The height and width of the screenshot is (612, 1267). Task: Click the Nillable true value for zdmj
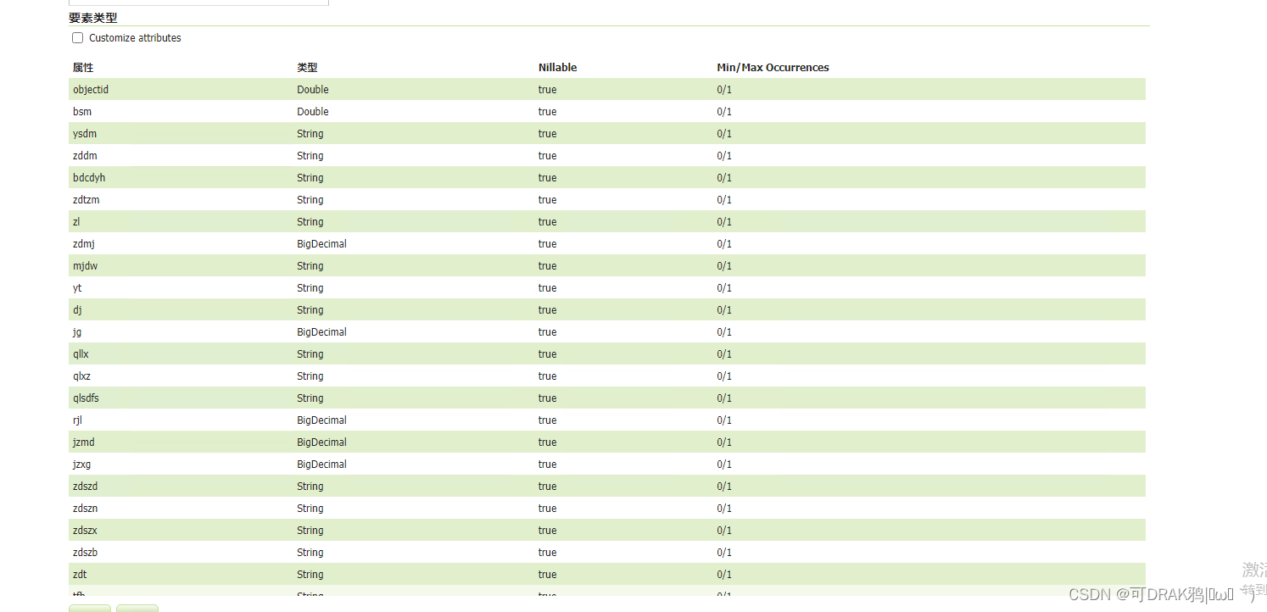click(547, 244)
